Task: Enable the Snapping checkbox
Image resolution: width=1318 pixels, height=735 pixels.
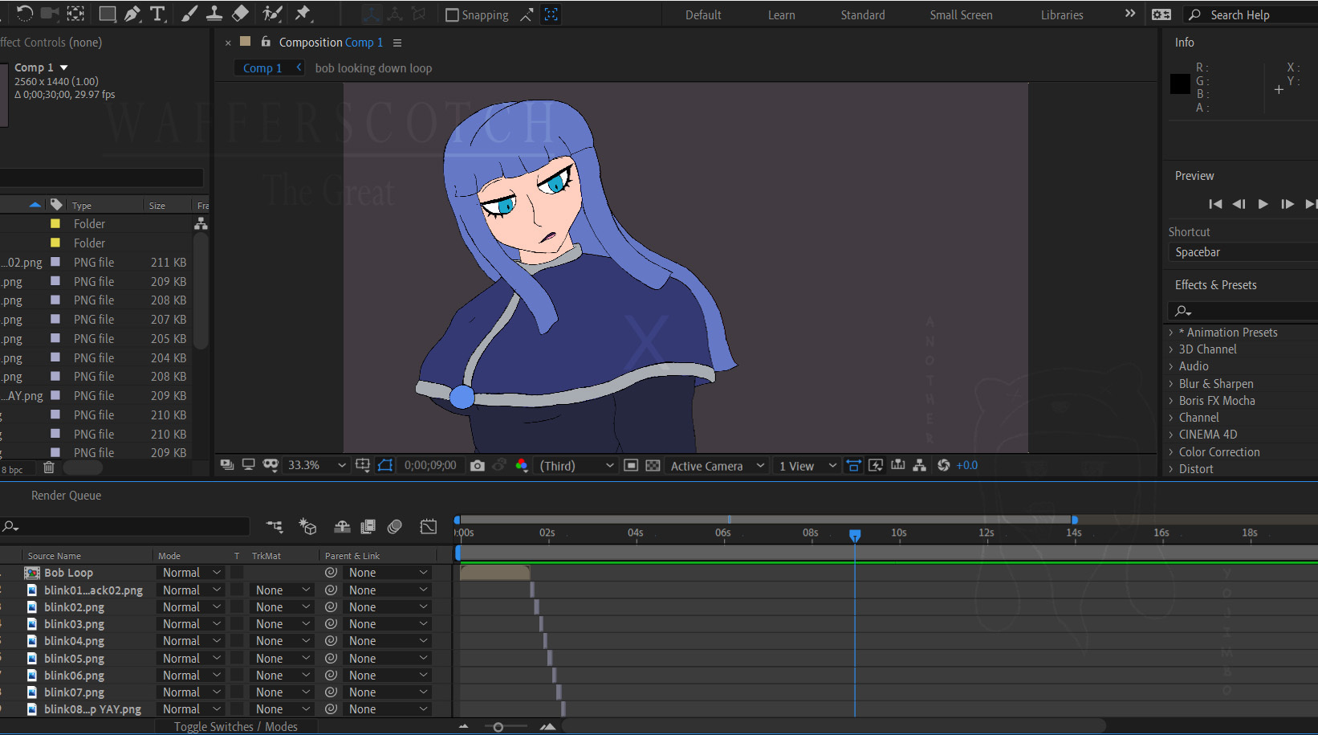Action: pyautogui.click(x=452, y=15)
